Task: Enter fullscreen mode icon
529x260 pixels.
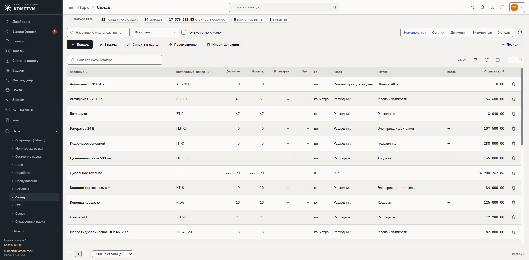Action: click(502, 7)
